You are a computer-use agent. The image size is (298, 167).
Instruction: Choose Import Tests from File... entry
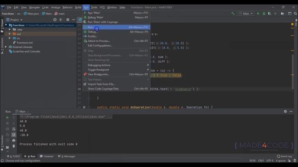pyautogui.click(x=116, y=84)
